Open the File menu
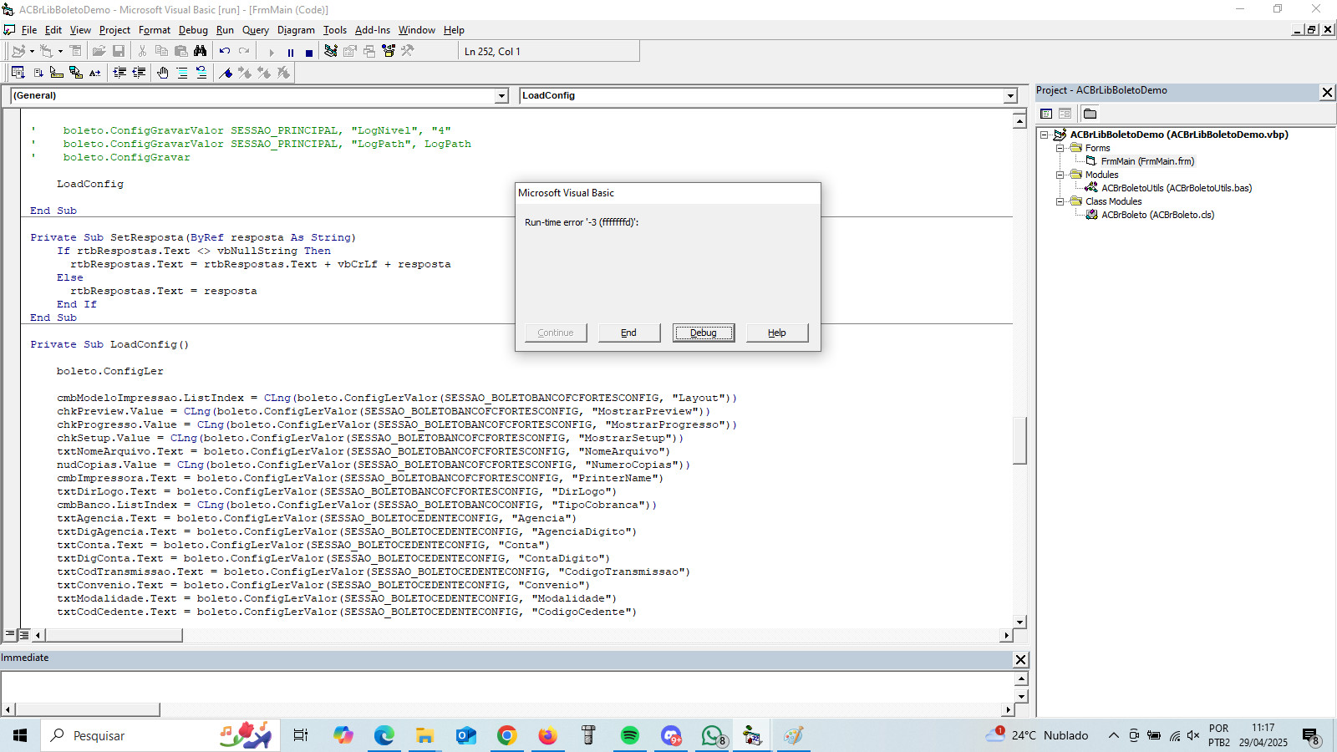 (29, 30)
